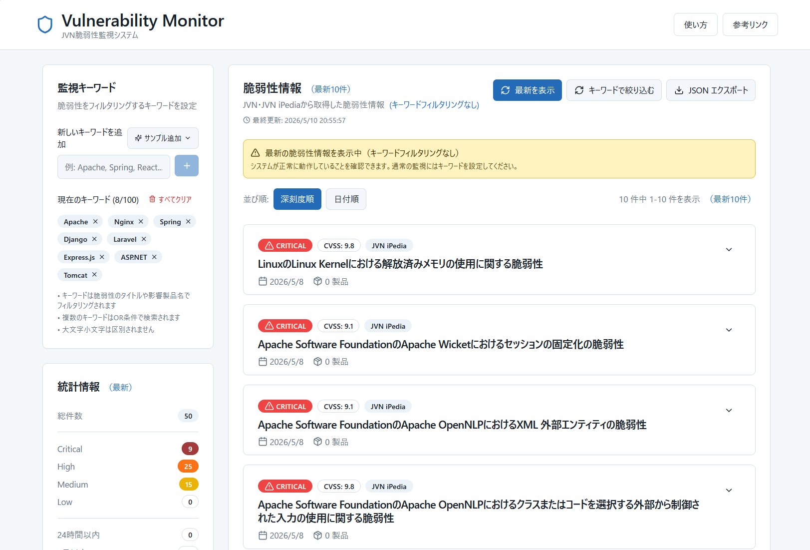Focus the new keyword input field
The width and height of the screenshot is (810, 550).
coord(114,167)
